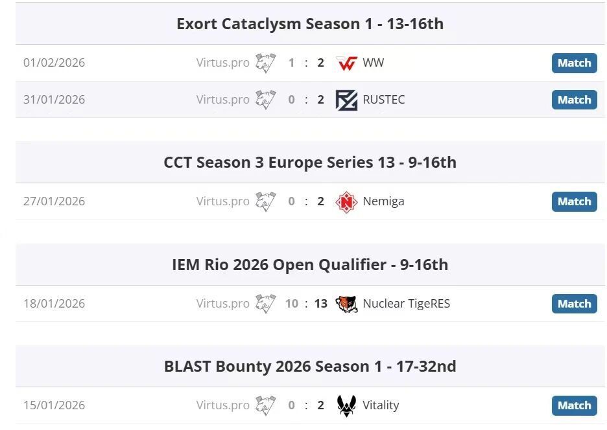Screen dimensions: 607x430
Task: Open Match details versus Nuclear TigeRES
Action: coord(574,304)
